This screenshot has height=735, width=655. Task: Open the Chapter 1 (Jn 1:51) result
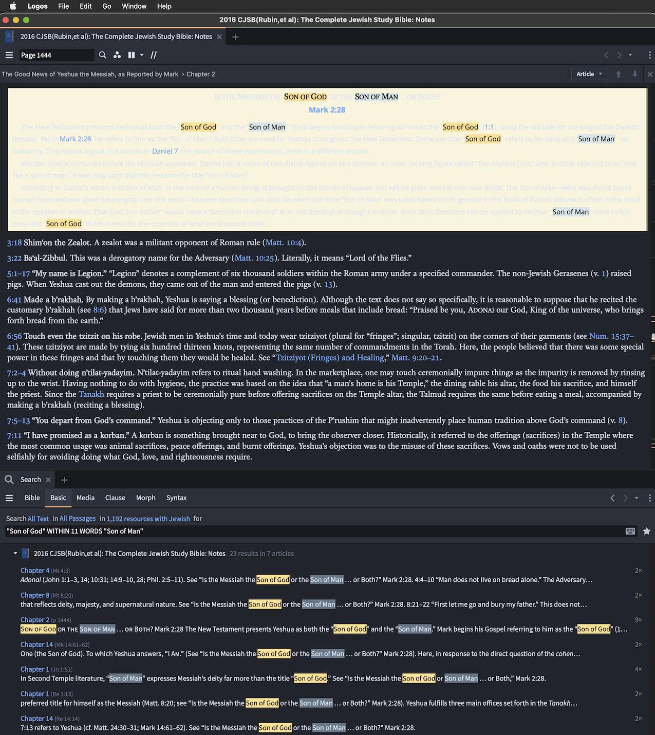(35, 669)
